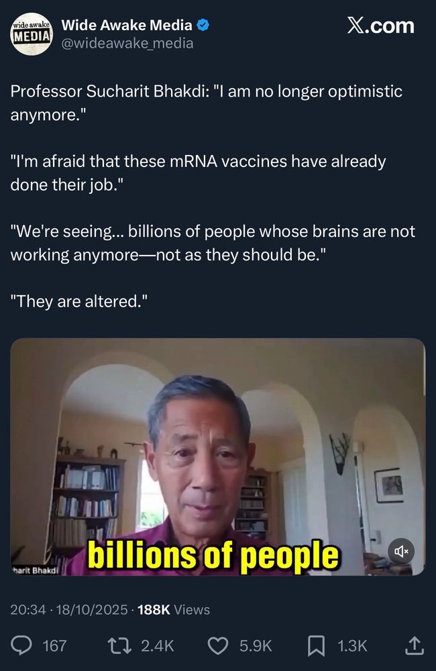This screenshot has height=671, width=436.
Task: Like the post with heart icon
Action: coord(218,646)
